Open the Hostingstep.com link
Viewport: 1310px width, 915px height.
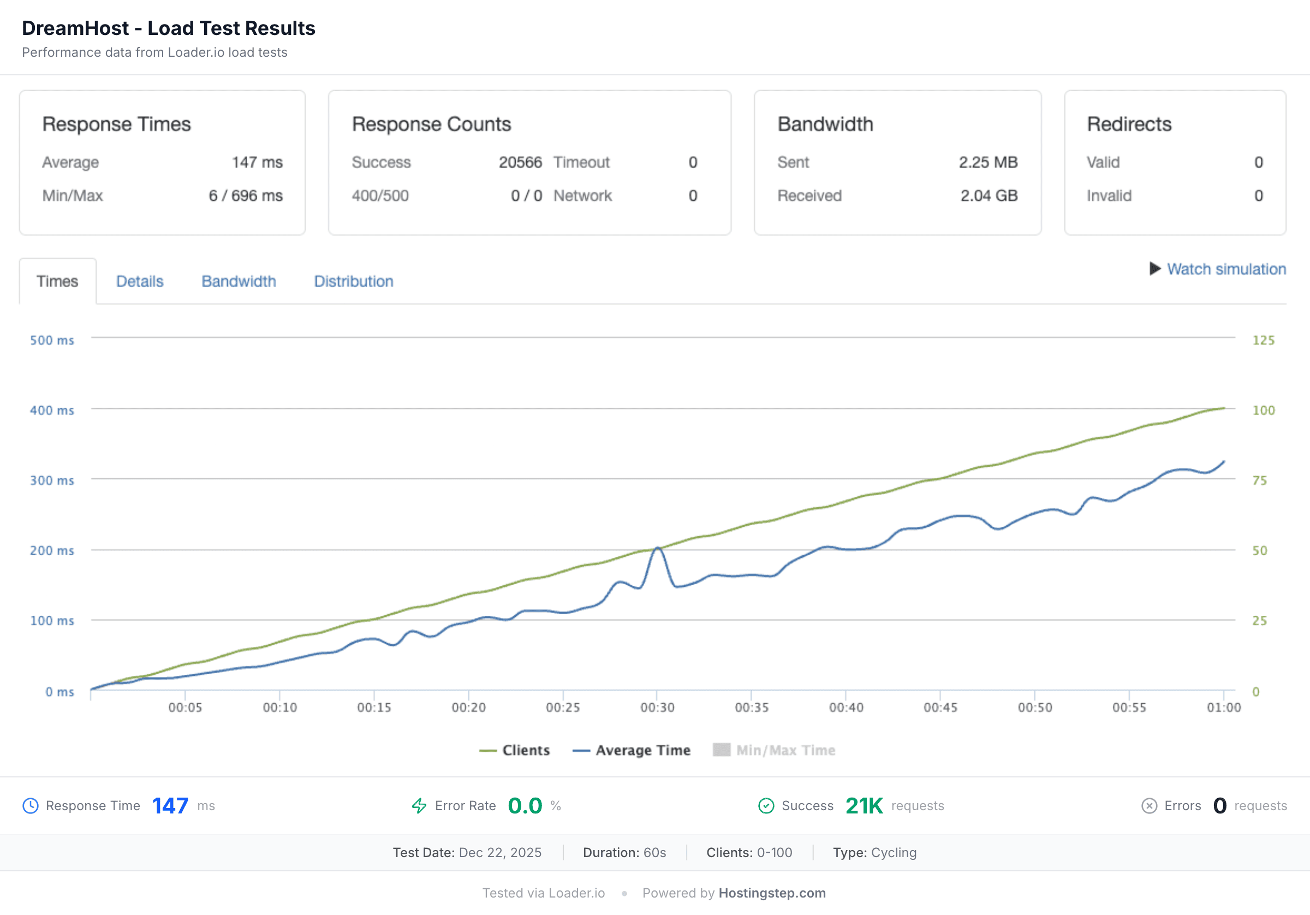(771, 893)
